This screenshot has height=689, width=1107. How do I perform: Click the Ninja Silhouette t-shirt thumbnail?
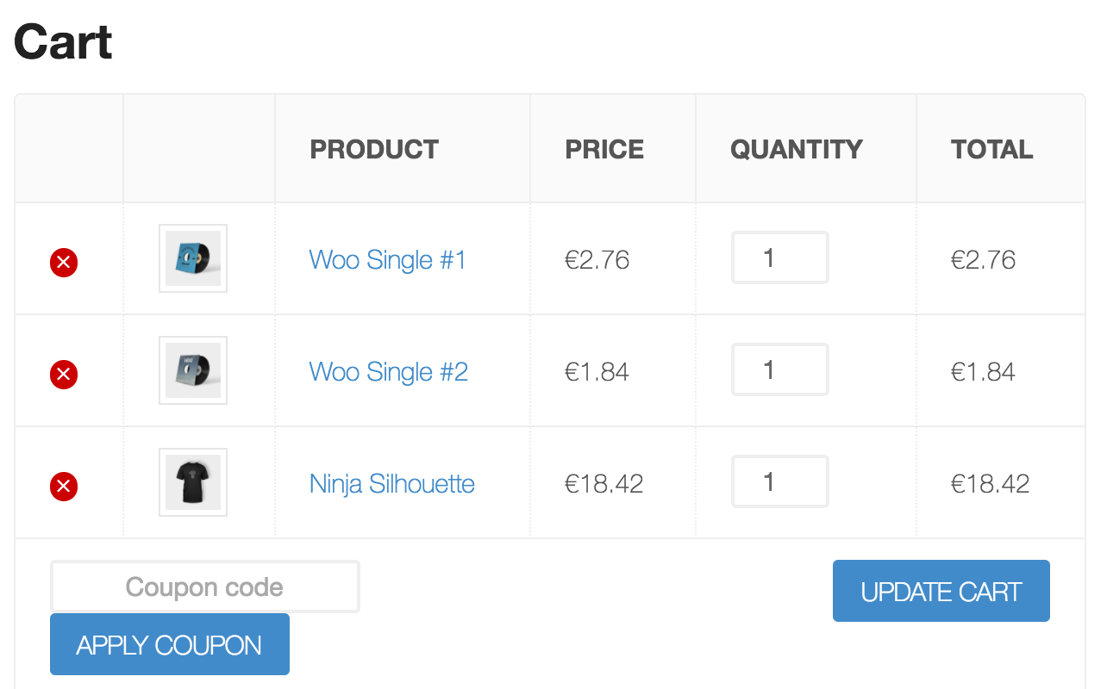click(192, 482)
